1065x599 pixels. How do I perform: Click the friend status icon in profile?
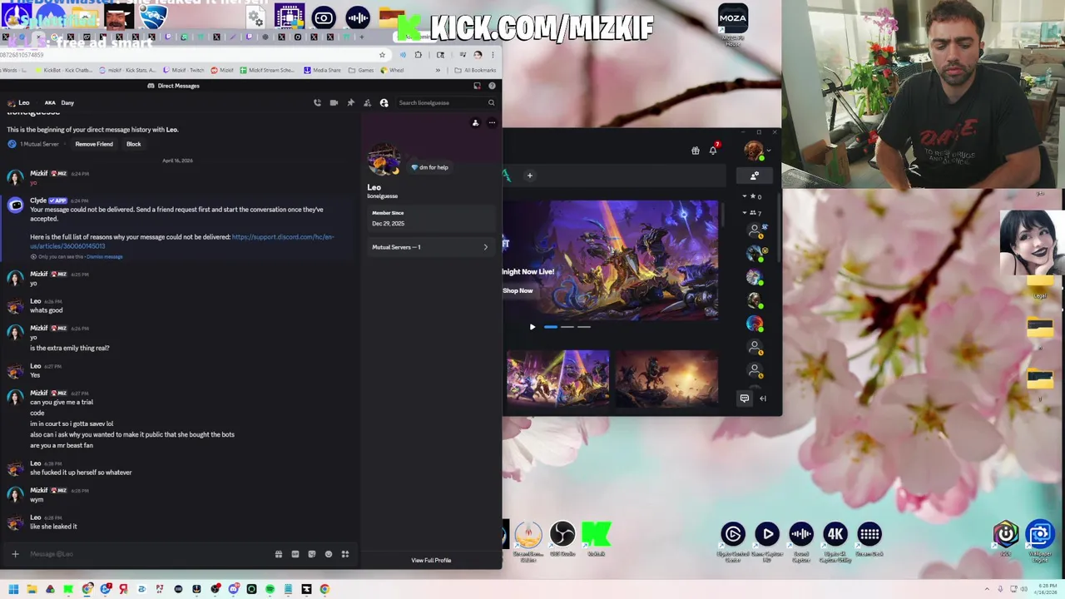point(475,123)
